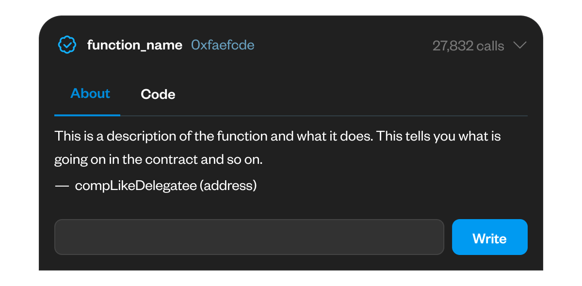
Task: Switch to the Code tab
Action: coord(158,94)
